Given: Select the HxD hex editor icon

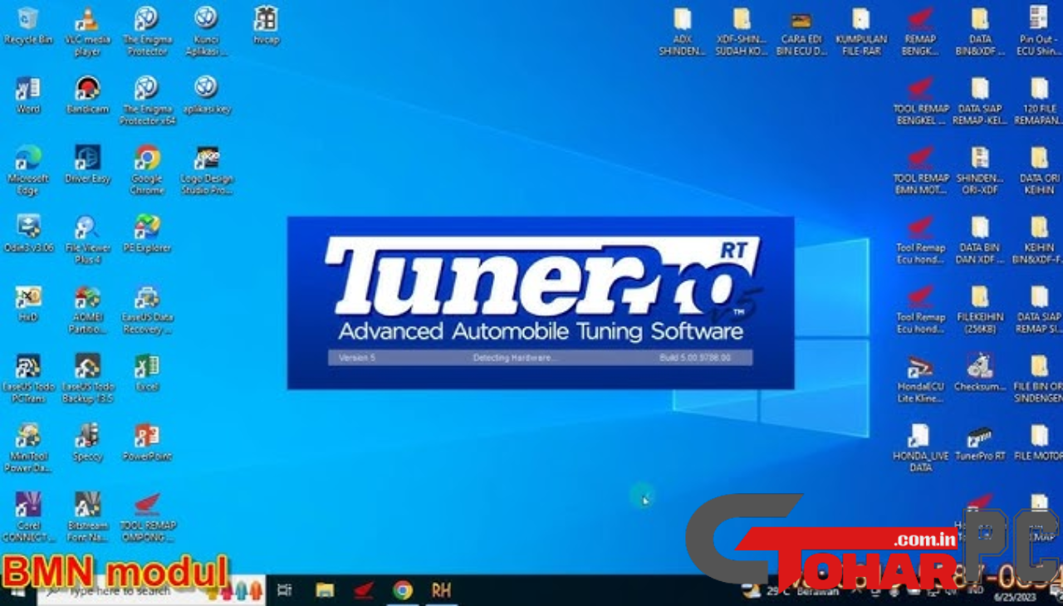Looking at the screenshot, I should tap(27, 303).
